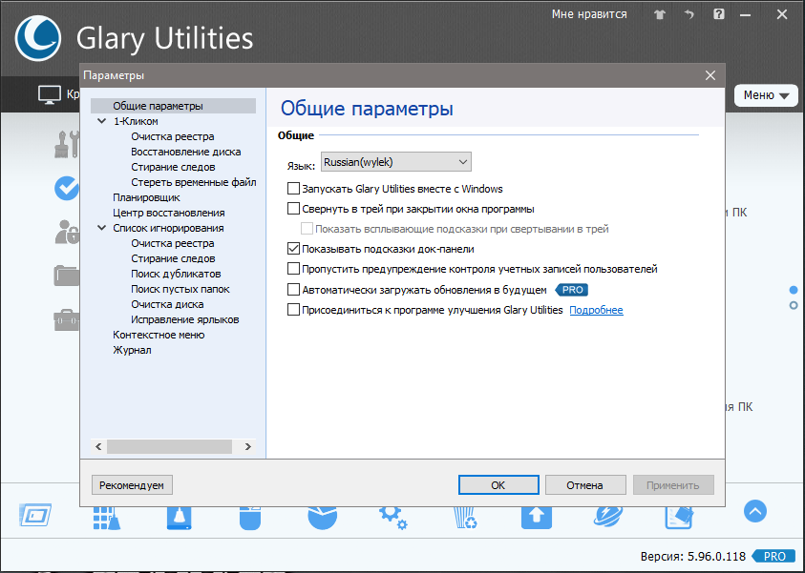
Task: Open help via the question mark icon
Action: click(x=719, y=14)
